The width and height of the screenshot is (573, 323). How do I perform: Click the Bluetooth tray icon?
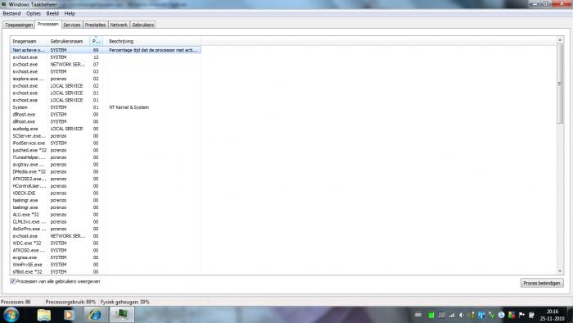[x=481, y=315]
